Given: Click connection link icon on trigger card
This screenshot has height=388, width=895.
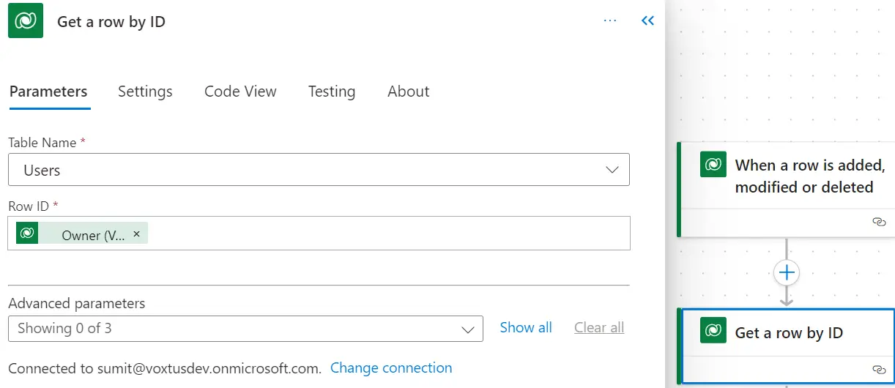Looking at the screenshot, I should pos(880,222).
